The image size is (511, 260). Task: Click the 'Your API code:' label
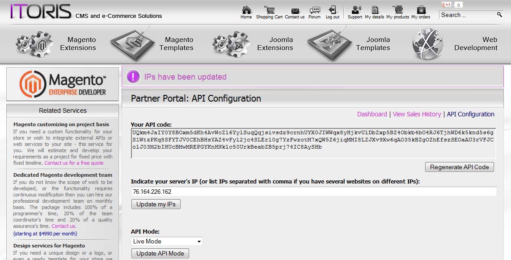pos(151,124)
